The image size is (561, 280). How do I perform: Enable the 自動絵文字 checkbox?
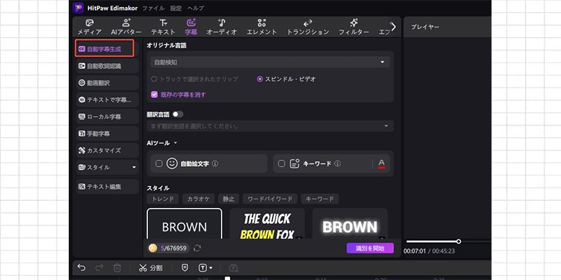pyautogui.click(x=159, y=164)
